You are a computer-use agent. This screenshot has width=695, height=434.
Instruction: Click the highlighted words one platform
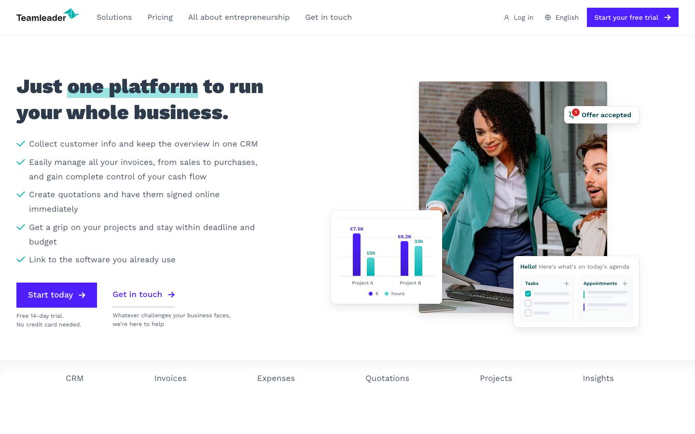[132, 87]
